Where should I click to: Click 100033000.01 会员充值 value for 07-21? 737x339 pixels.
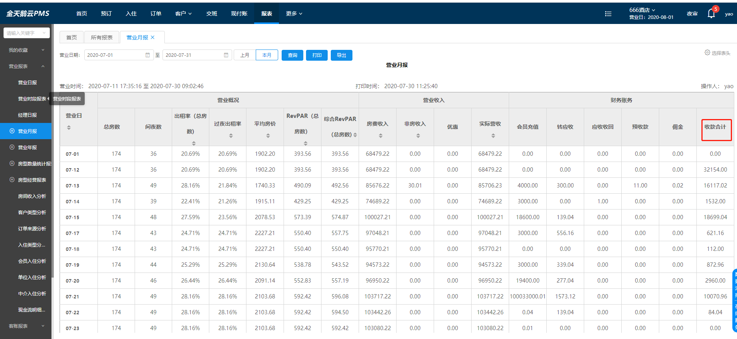pyautogui.click(x=528, y=296)
